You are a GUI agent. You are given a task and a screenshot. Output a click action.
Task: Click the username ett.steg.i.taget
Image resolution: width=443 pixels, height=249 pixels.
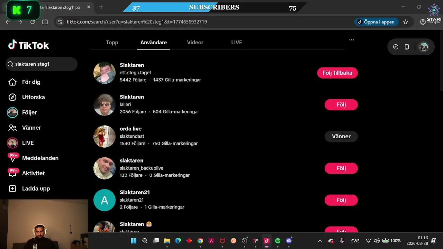135,73
